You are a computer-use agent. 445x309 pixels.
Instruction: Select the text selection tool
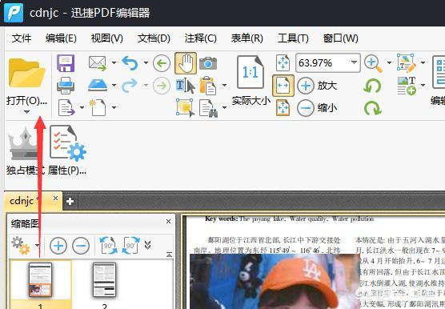(x=186, y=86)
